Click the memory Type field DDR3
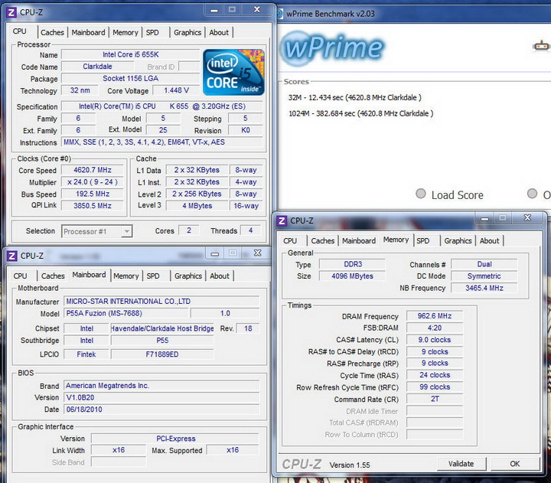Image resolution: width=551 pixels, height=483 pixels. (353, 264)
